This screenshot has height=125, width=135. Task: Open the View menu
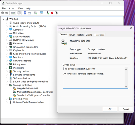click(x=20, y=8)
